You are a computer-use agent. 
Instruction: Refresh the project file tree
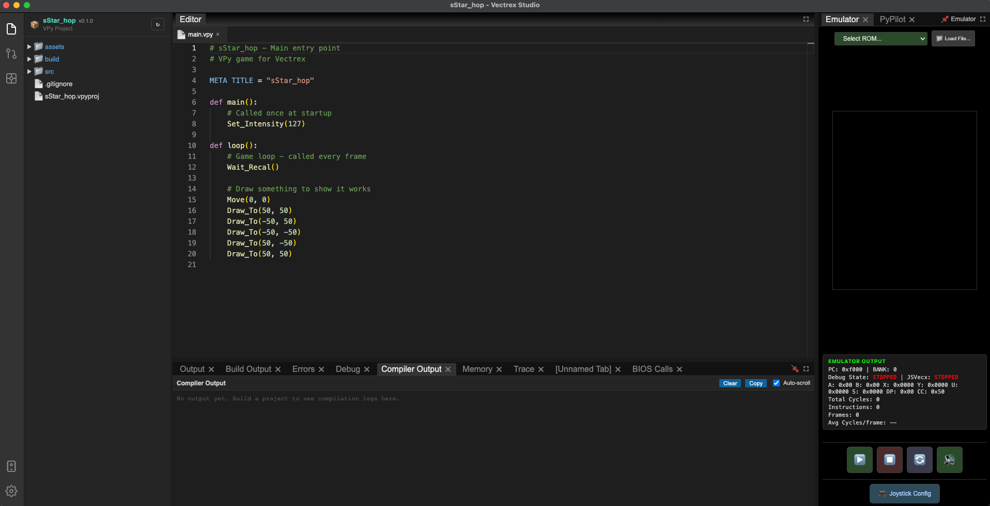pos(158,24)
